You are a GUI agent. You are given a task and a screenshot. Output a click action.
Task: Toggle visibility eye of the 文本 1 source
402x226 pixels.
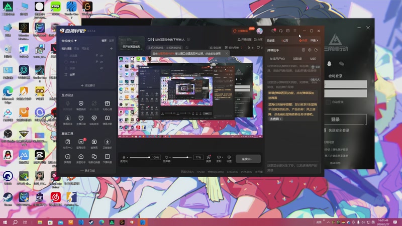tap(102, 62)
